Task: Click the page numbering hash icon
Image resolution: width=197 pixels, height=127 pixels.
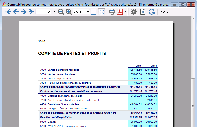Action: 143,12
